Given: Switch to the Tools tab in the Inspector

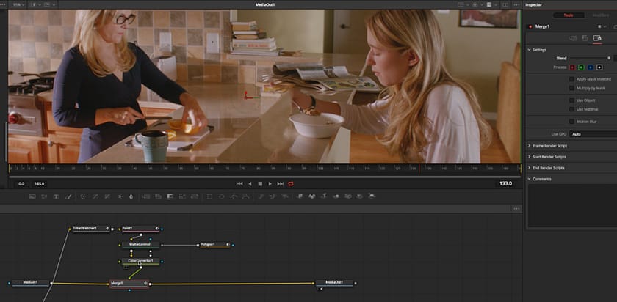Looking at the screenshot, I should [569, 15].
